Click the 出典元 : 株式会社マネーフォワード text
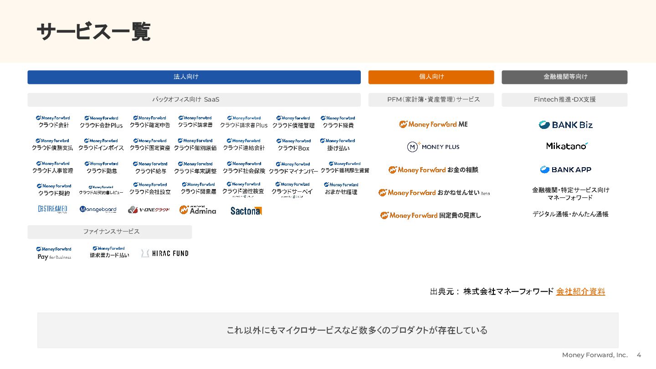 [x=492, y=292]
